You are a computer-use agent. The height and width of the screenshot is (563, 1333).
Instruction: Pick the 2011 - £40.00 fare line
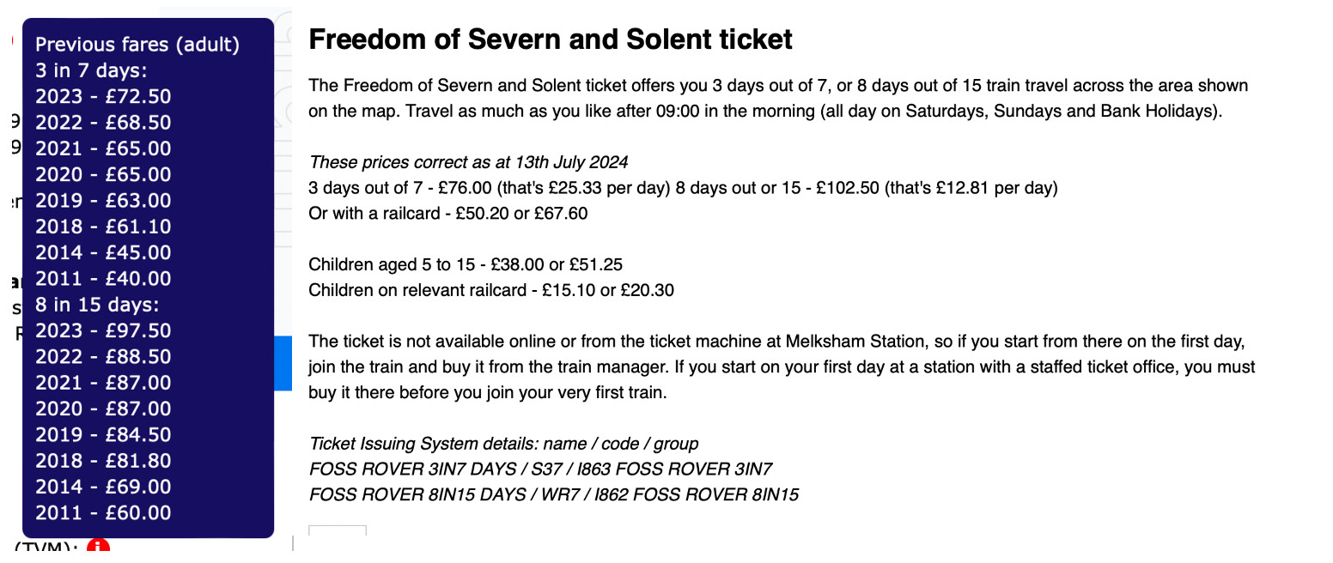pyautogui.click(x=103, y=278)
